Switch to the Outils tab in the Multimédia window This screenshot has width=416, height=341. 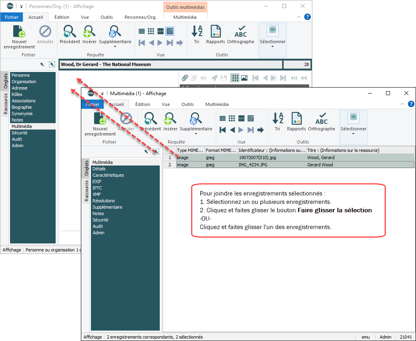[x=187, y=104]
